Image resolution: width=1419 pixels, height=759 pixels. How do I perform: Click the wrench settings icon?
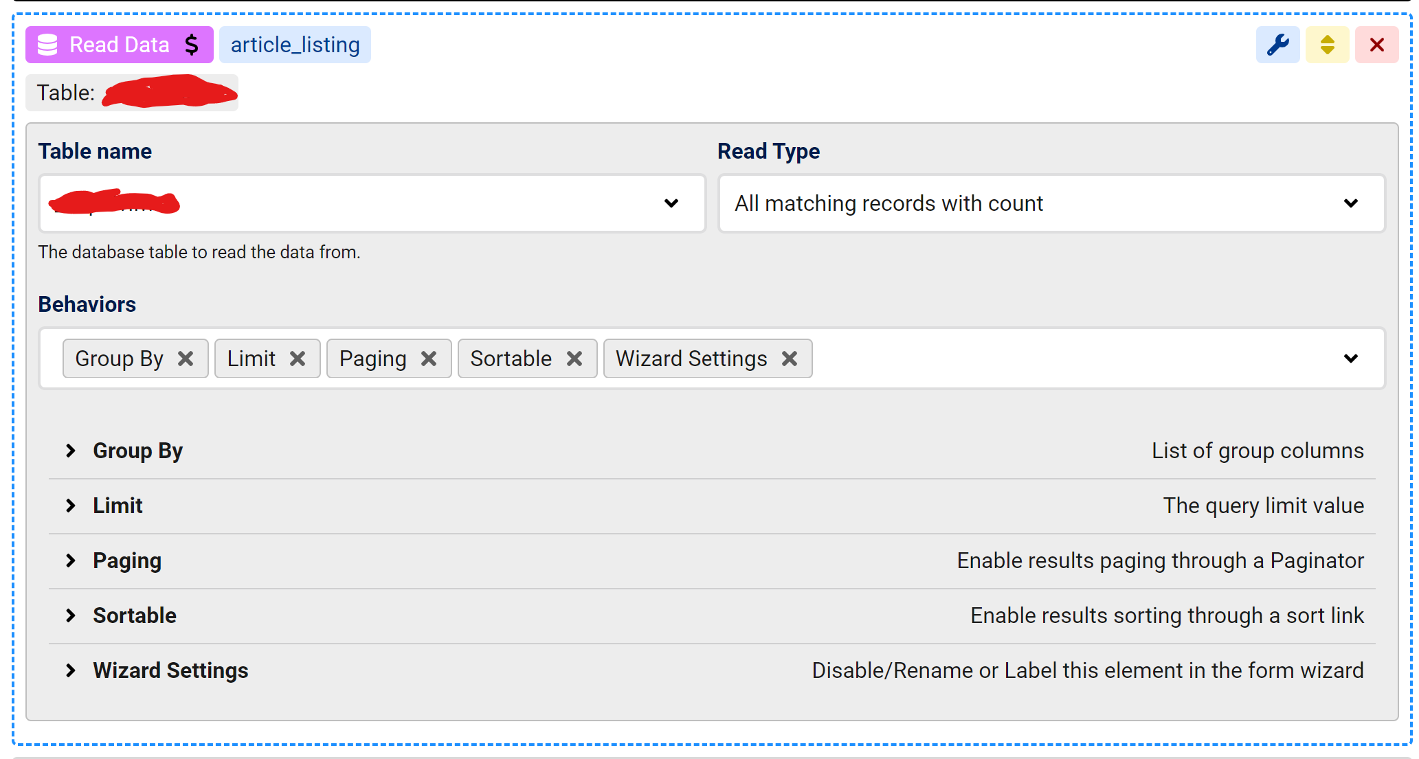[x=1277, y=45]
